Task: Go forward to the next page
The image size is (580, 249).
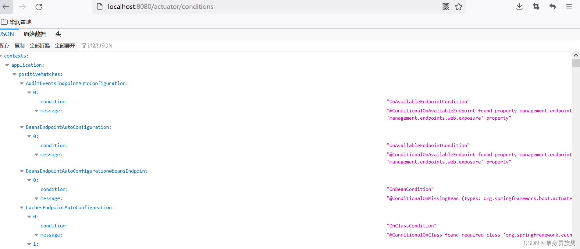Action: point(22,7)
